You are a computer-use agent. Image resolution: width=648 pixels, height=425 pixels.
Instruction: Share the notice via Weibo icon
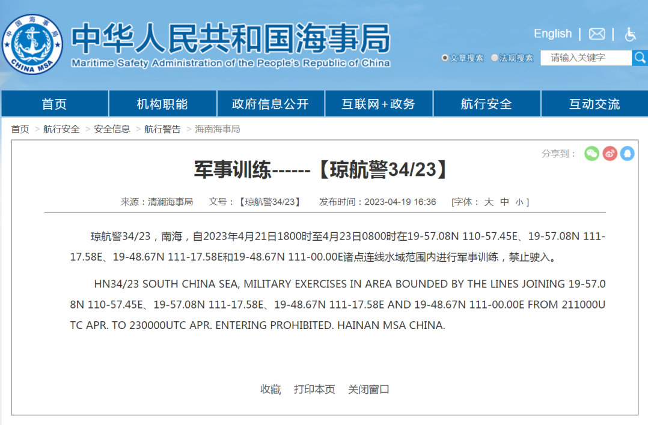pos(610,154)
